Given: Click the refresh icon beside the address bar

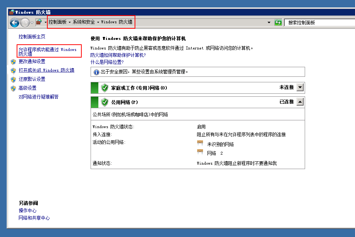Looking at the screenshot, I should click(278, 23).
